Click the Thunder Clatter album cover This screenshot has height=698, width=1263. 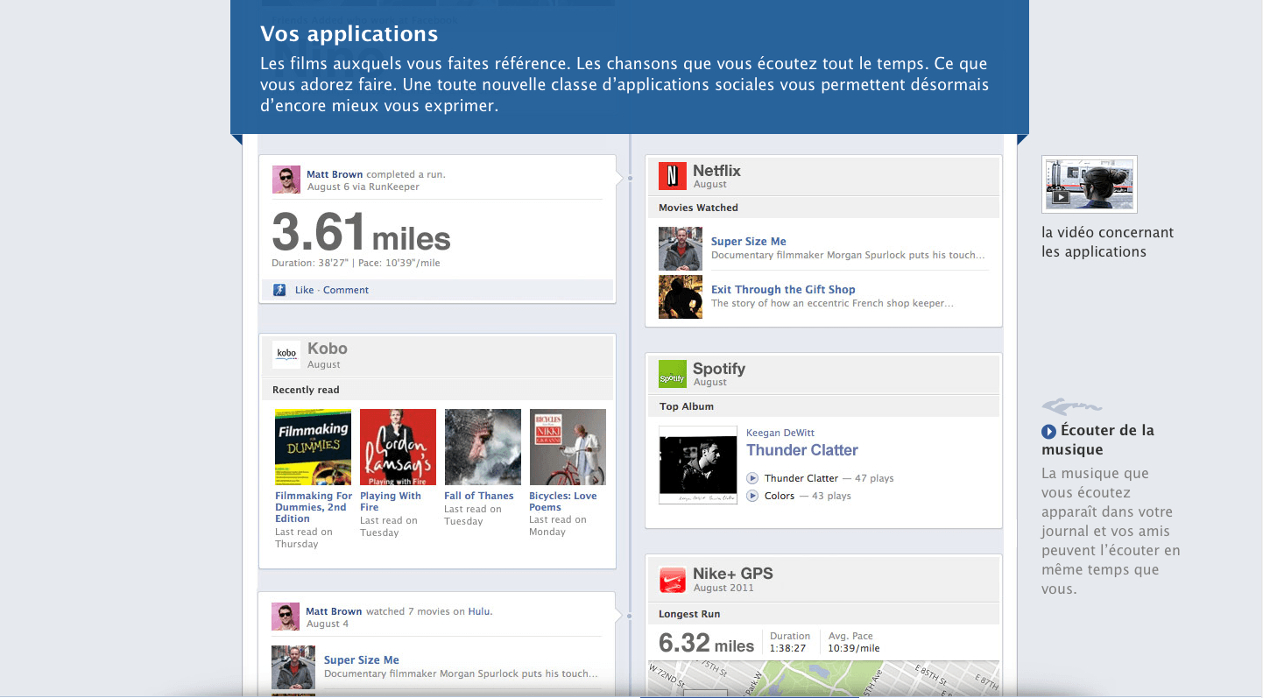698,465
